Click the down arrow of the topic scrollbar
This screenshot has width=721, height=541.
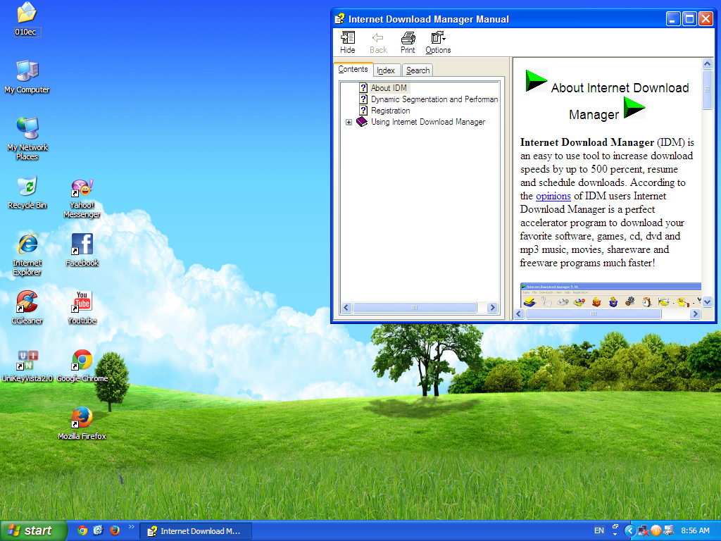point(707,301)
